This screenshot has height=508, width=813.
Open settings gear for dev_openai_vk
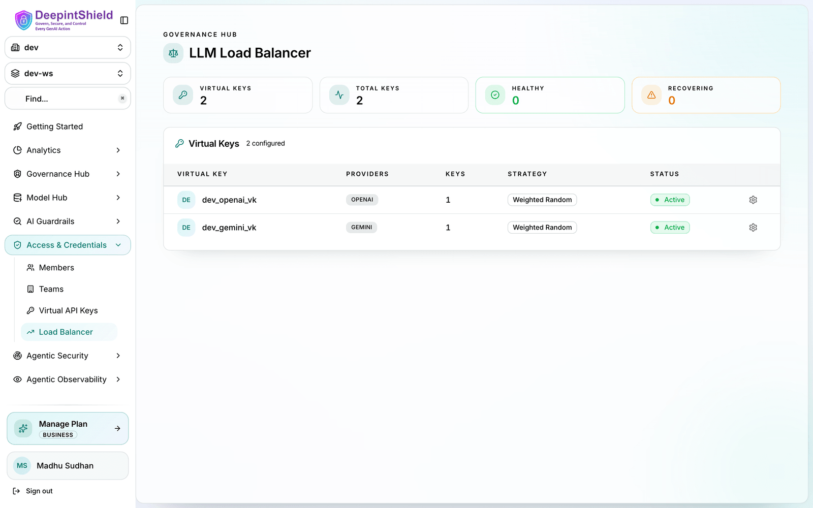(x=753, y=200)
